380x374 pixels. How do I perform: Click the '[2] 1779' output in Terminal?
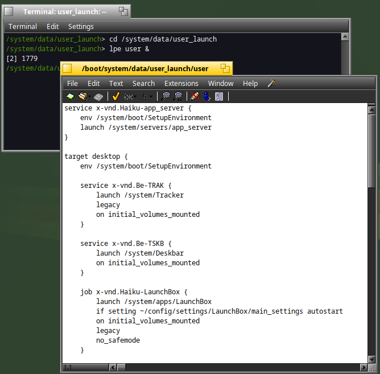click(x=22, y=59)
